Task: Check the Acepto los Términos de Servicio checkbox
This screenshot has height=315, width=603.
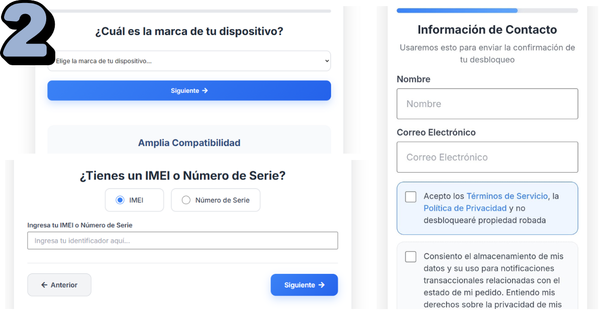Action: [x=411, y=197]
